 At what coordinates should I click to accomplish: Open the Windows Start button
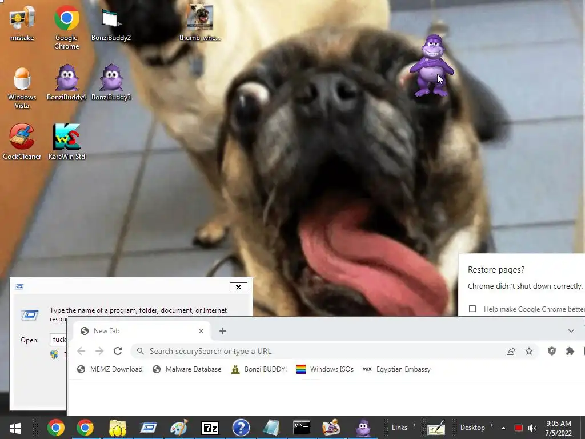[15, 428]
